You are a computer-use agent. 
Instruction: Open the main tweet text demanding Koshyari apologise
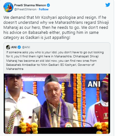tap(56, 28)
